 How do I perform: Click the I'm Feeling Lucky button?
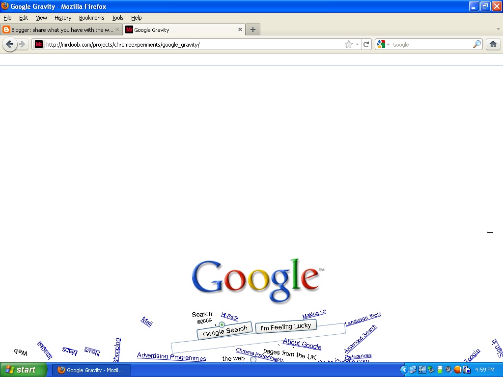point(286,326)
